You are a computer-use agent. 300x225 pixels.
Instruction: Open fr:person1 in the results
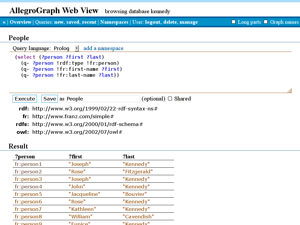(x=28, y=164)
